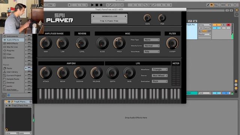Open the plug-in window wrench icon

(12, 102)
